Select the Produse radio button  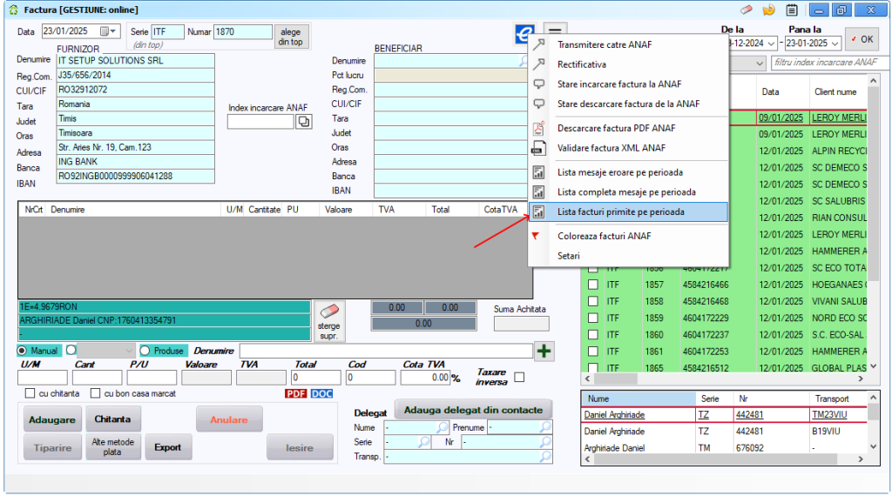(145, 351)
